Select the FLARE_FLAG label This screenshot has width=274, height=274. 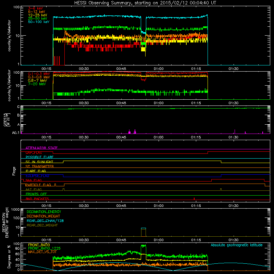(36, 171)
